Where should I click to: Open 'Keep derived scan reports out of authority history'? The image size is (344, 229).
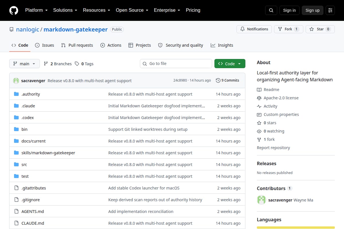coord(155,200)
